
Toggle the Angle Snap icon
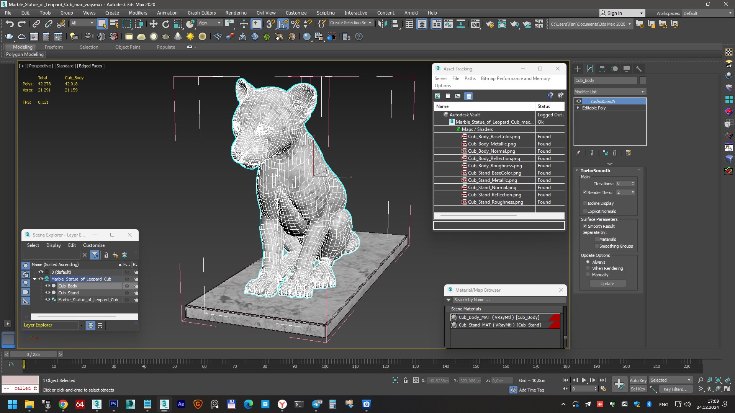283,24
